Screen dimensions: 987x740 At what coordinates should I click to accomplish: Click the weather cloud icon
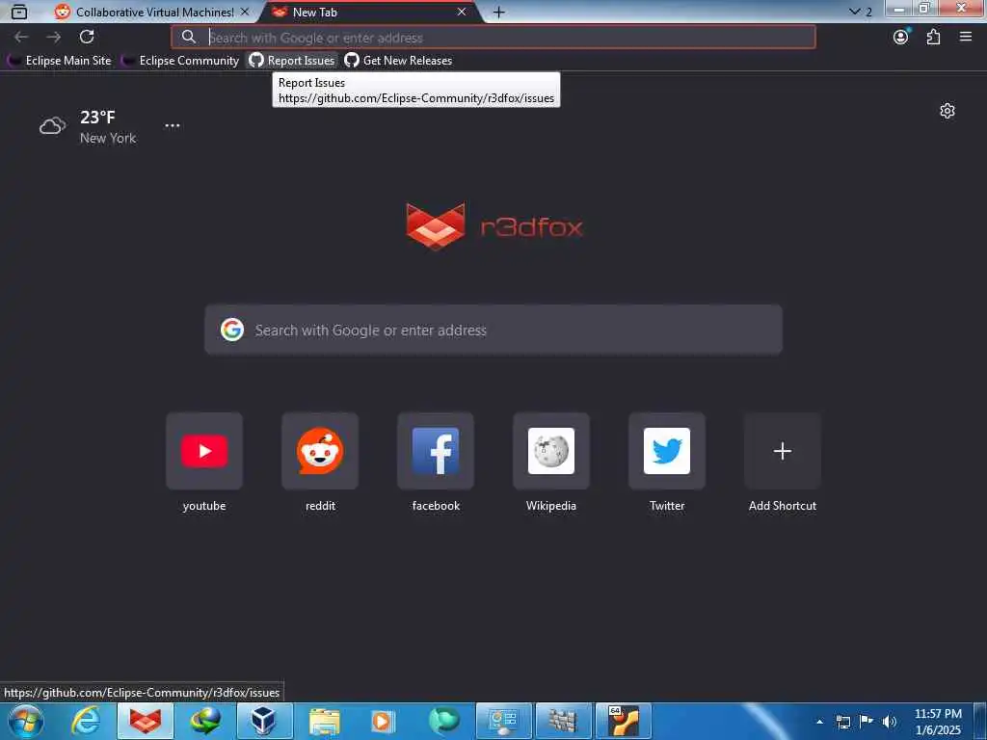point(52,126)
